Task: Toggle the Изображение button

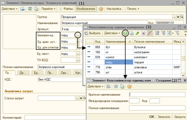Action: 86,9
